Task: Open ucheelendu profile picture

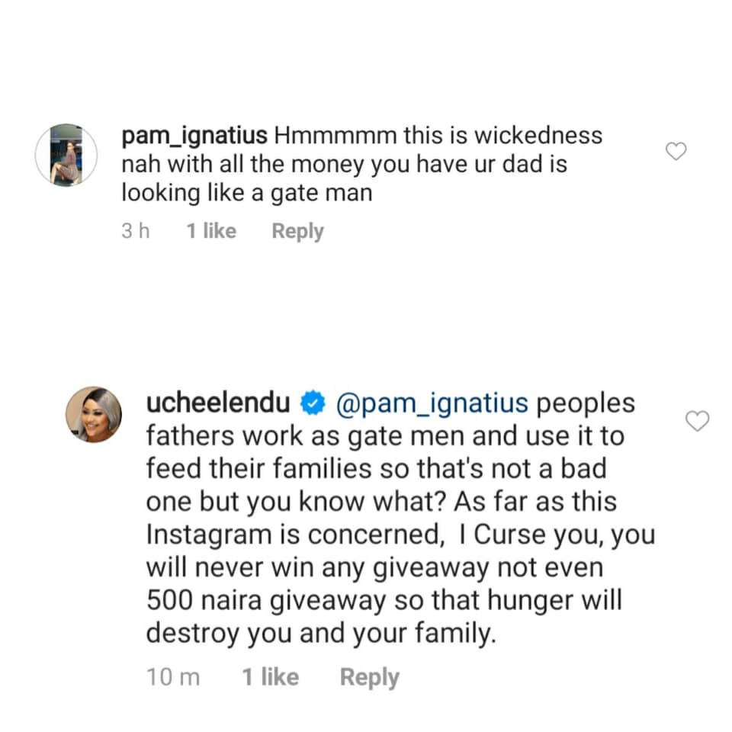Action: tap(93, 415)
